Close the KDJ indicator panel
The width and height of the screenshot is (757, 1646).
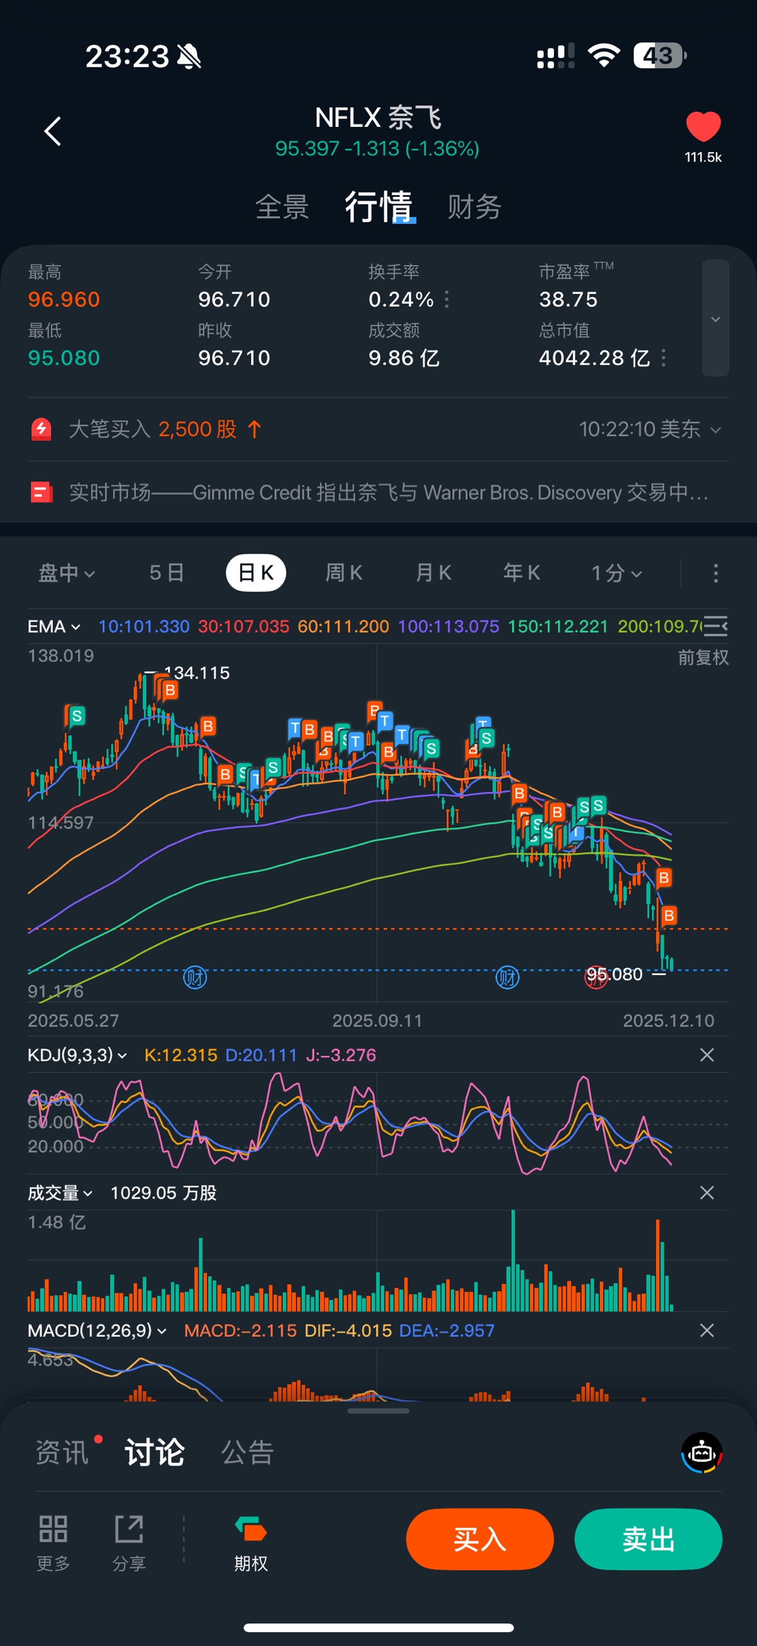[x=707, y=1055]
